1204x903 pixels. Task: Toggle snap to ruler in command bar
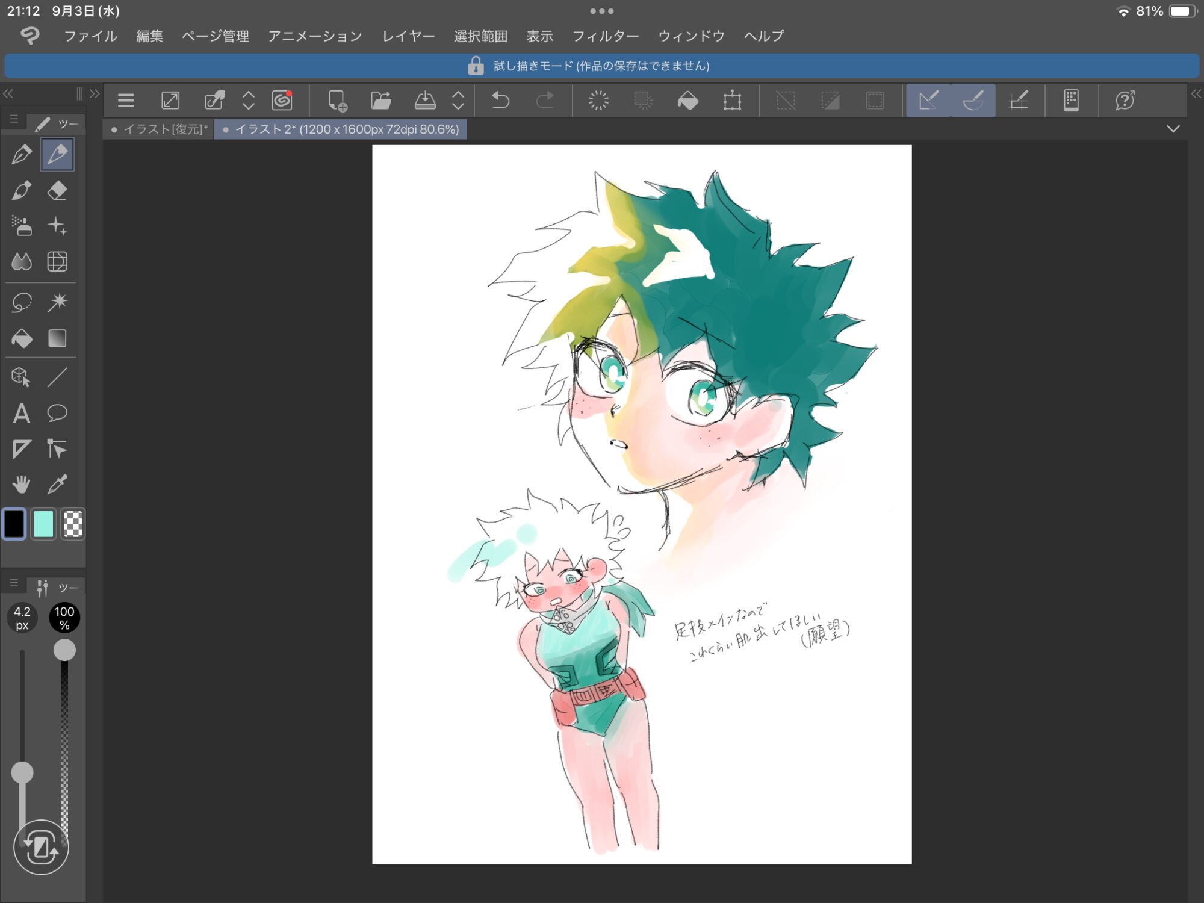(928, 100)
